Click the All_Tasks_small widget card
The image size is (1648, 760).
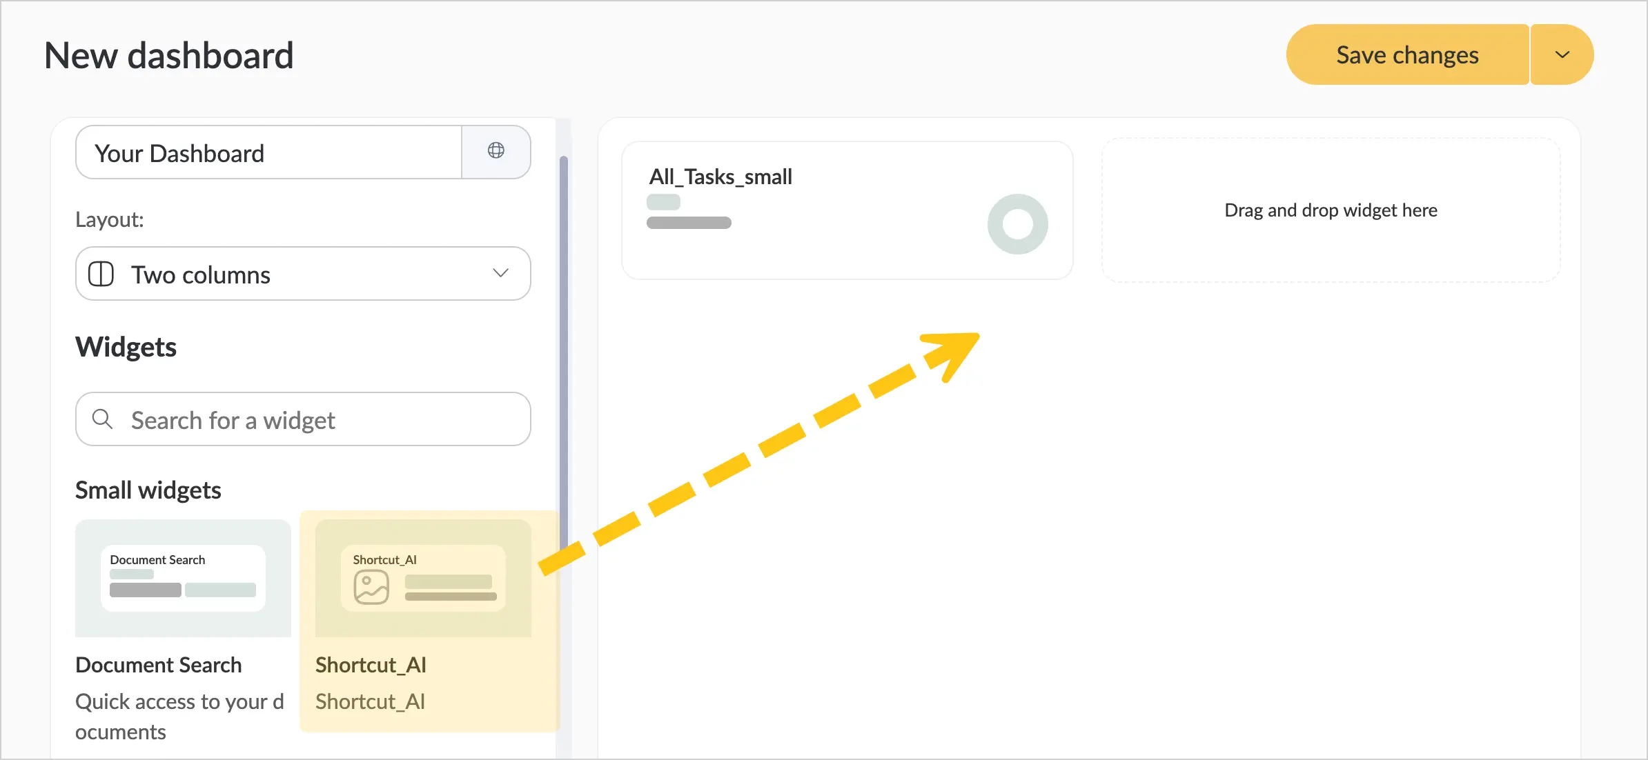click(847, 210)
